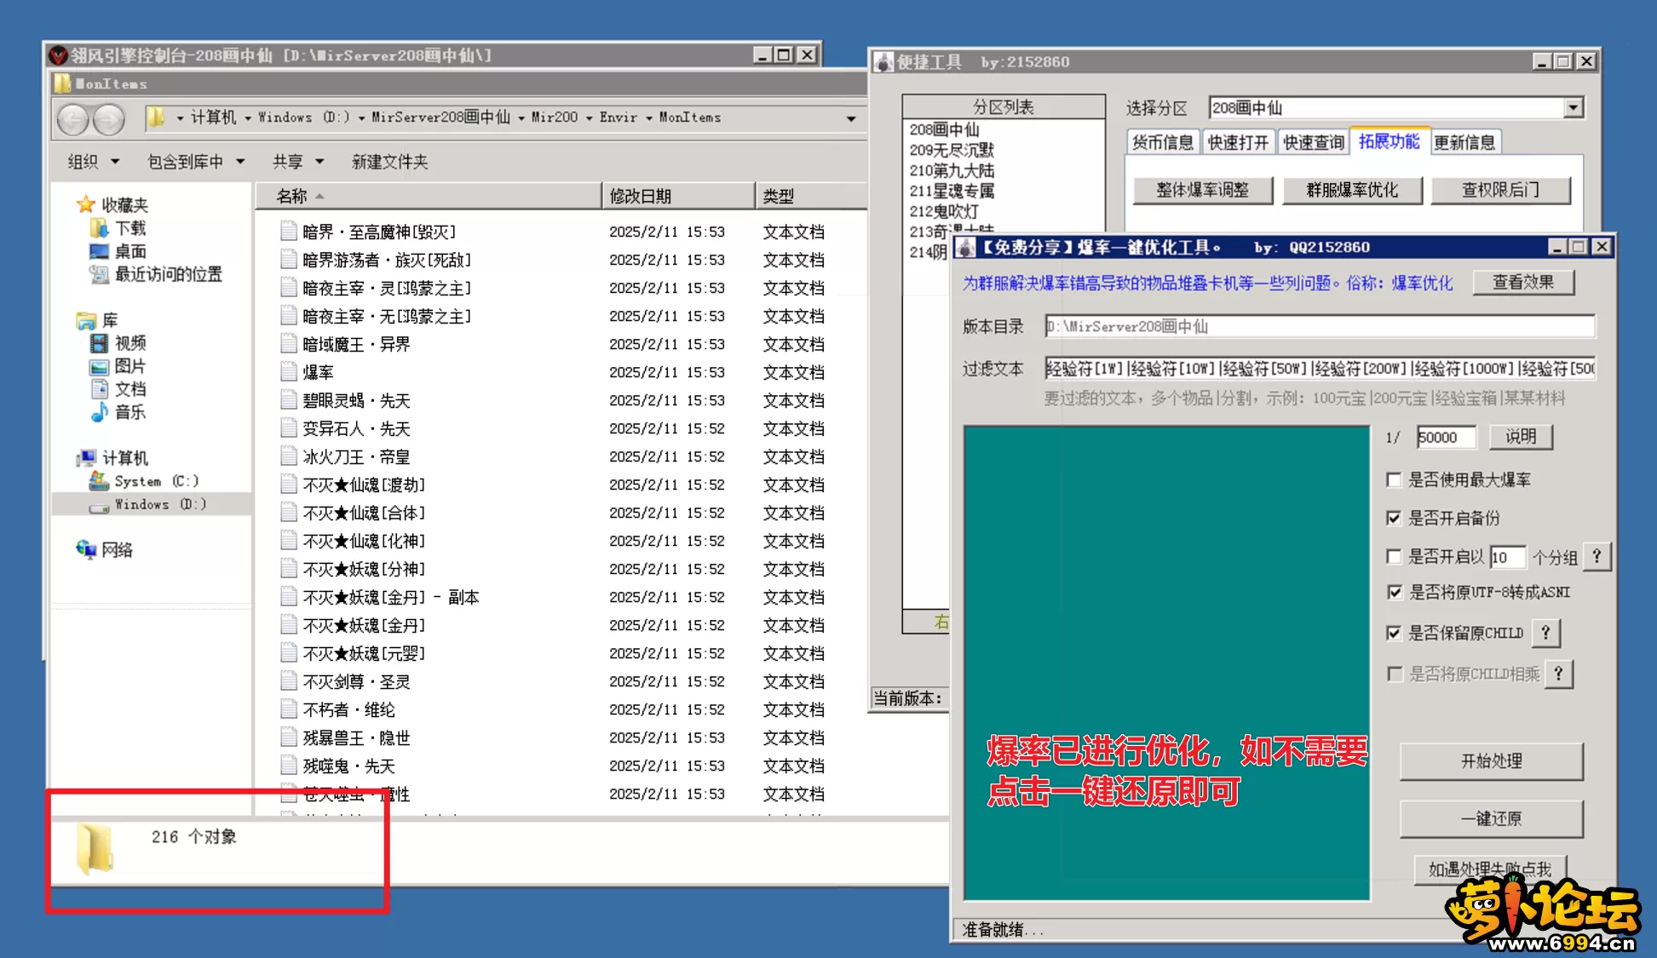Click the 1/ 50000 rate input field

pyautogui.click(x=1445, y=437)
